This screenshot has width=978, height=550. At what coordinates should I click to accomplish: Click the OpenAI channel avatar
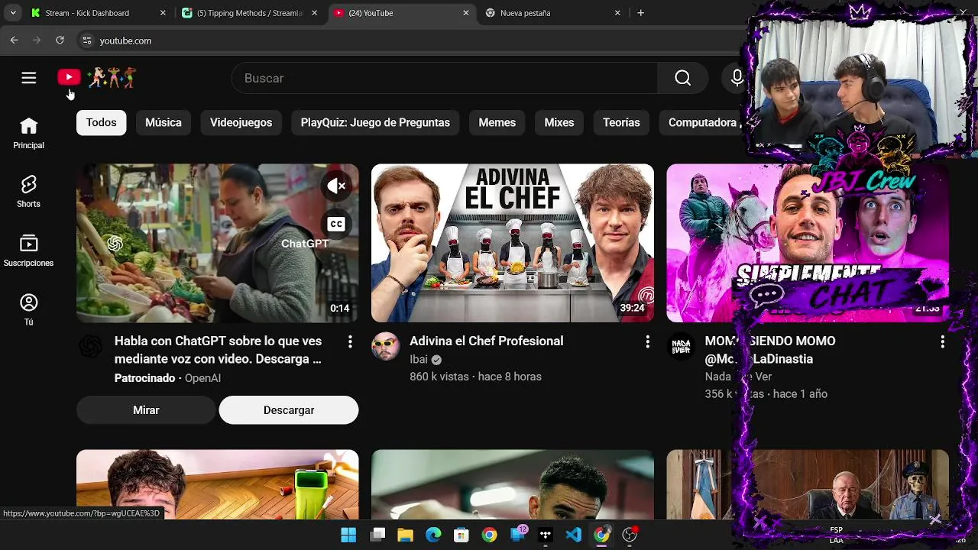(x=90, y=347)
